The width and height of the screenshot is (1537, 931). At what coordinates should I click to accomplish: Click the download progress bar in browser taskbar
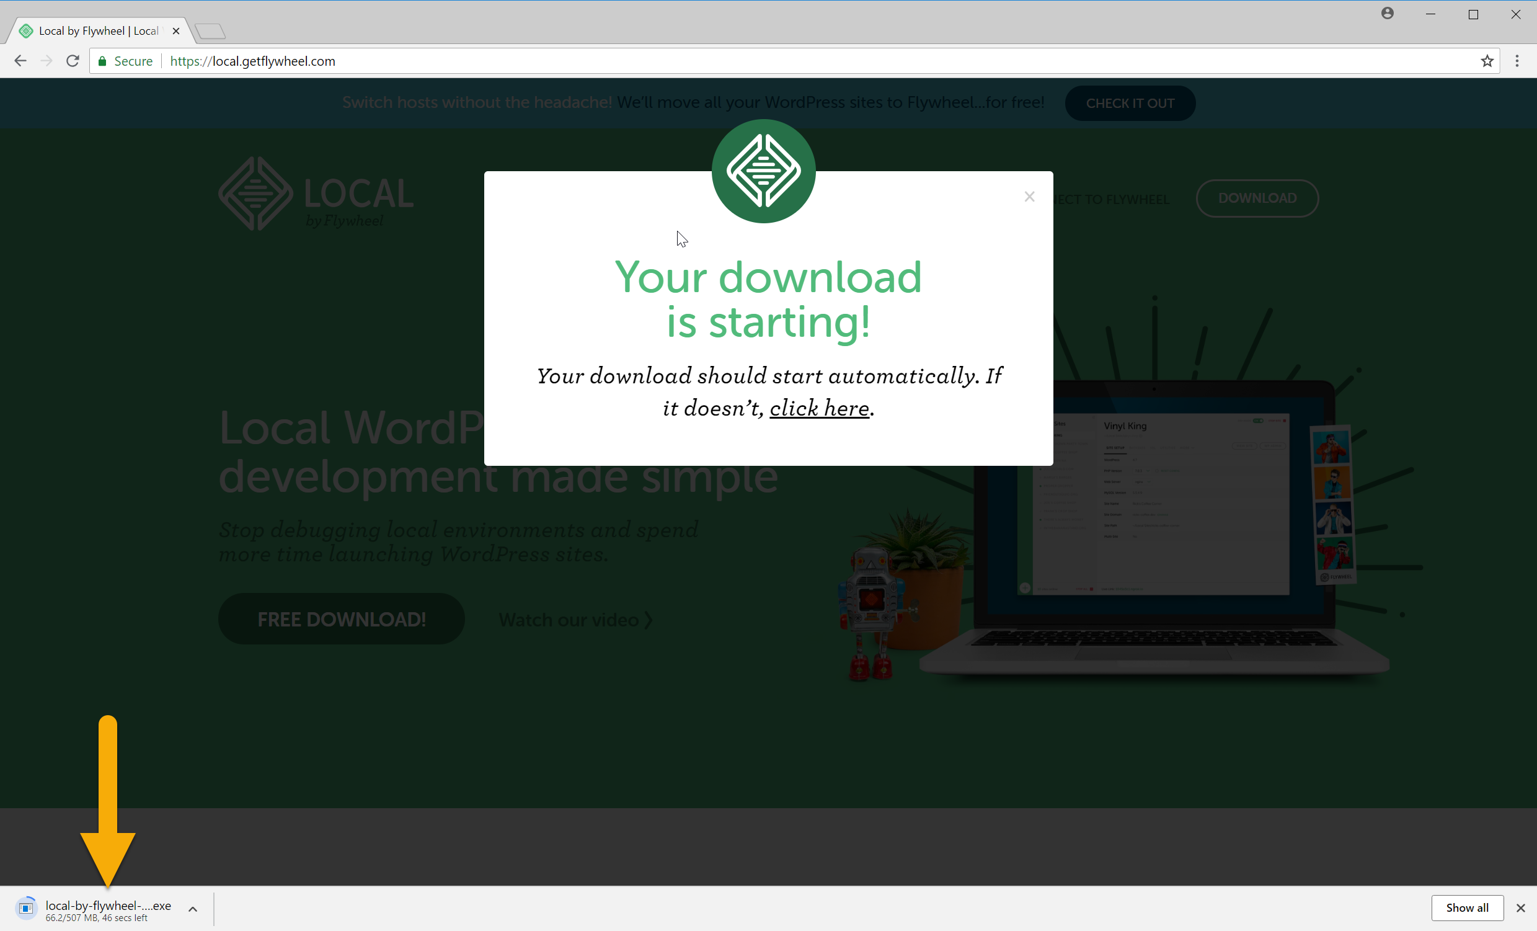point(107,910)
